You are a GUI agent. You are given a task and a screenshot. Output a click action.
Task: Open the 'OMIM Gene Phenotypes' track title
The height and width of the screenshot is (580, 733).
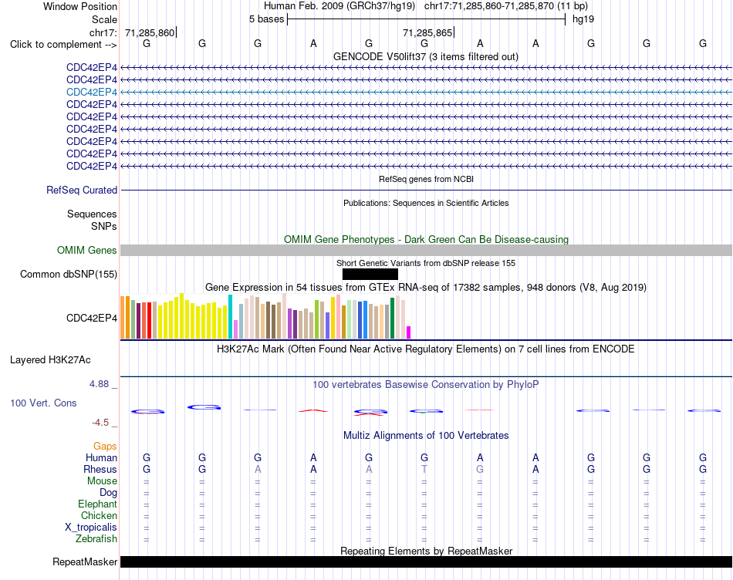[426, 239]
